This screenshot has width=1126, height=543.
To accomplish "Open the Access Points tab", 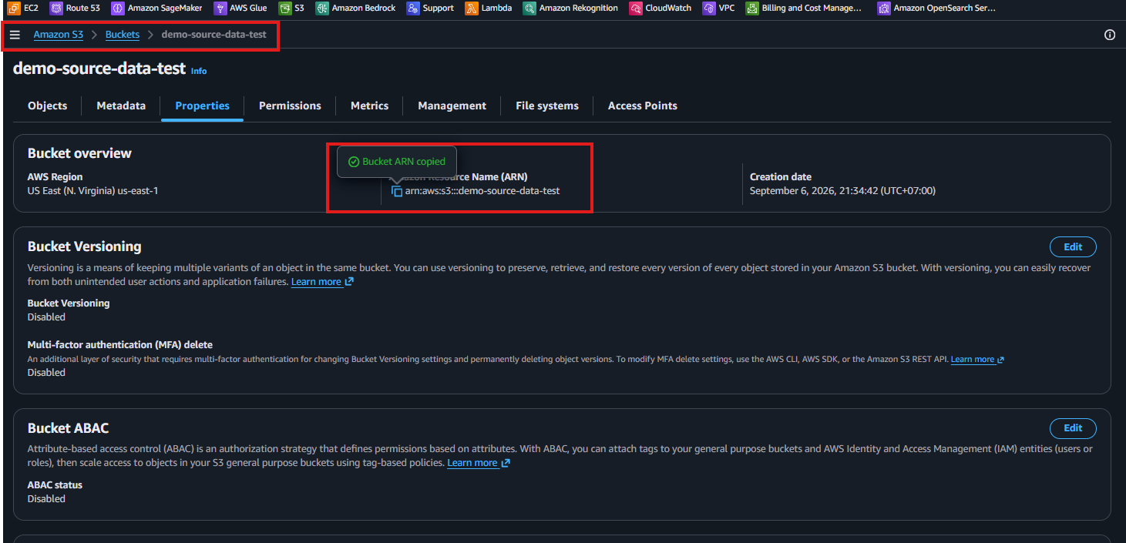I will pyautogui.click(x=642, y=106).
